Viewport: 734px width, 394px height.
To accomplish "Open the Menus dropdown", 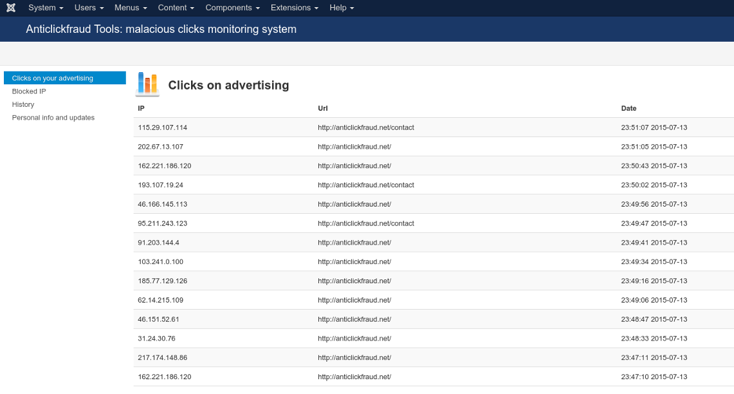I will [x=131, y=8].
